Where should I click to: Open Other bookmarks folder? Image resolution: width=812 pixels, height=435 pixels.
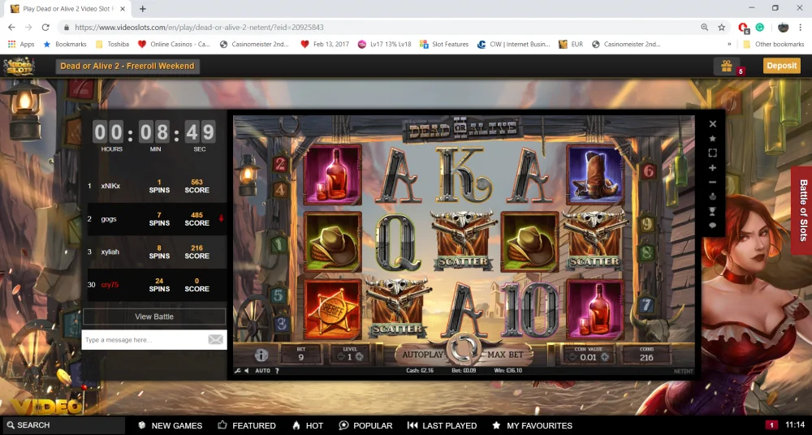click(x=773, y=44)
